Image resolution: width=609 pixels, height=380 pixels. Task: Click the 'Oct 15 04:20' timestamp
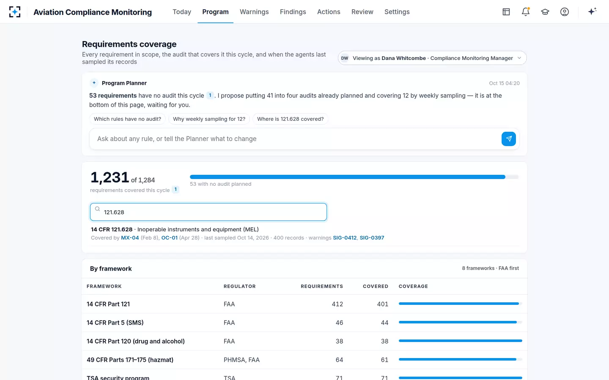pos(505,83)
